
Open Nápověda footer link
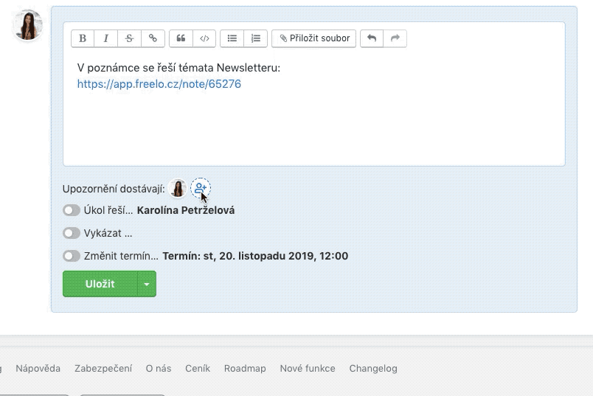point(38,369)
